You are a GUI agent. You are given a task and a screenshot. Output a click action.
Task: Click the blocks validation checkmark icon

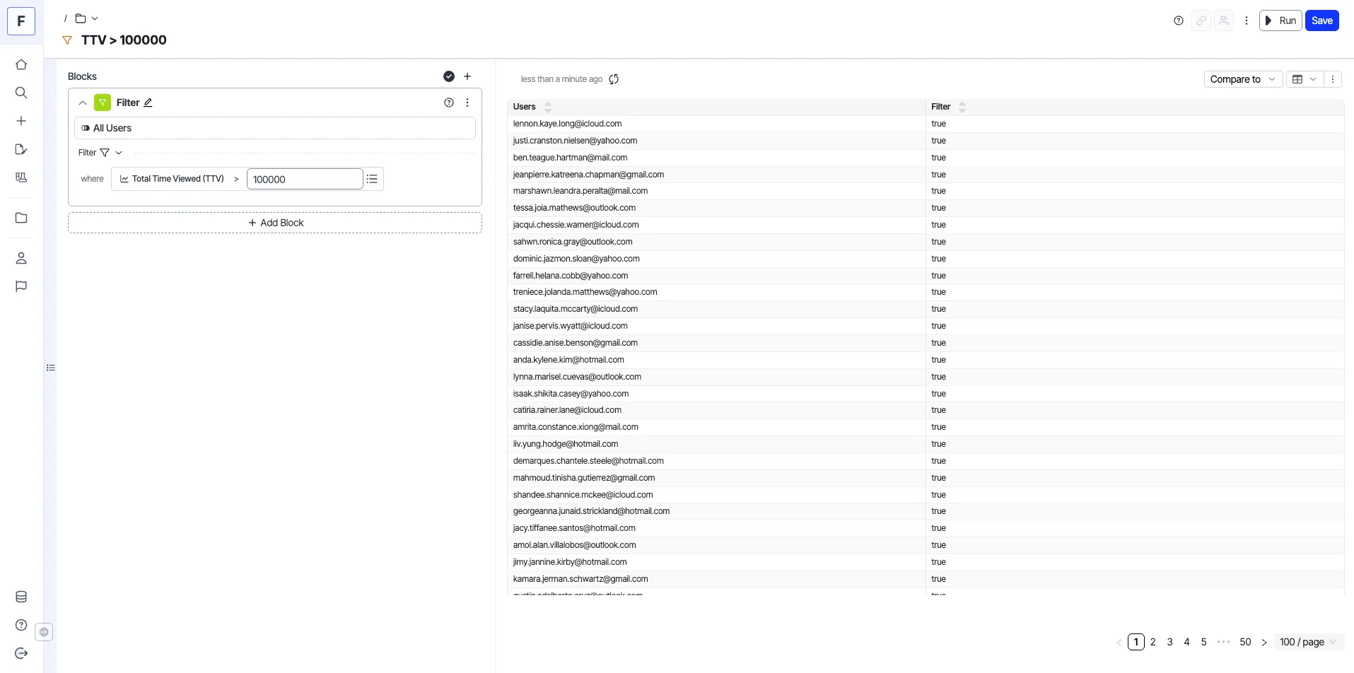449,76
